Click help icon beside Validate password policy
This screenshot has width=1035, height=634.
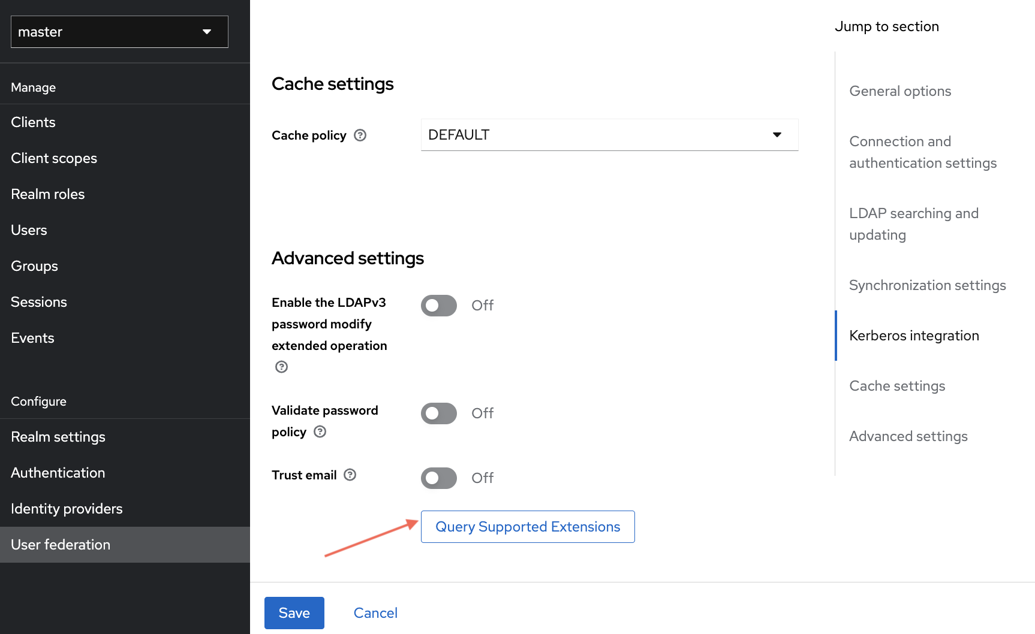320,431
